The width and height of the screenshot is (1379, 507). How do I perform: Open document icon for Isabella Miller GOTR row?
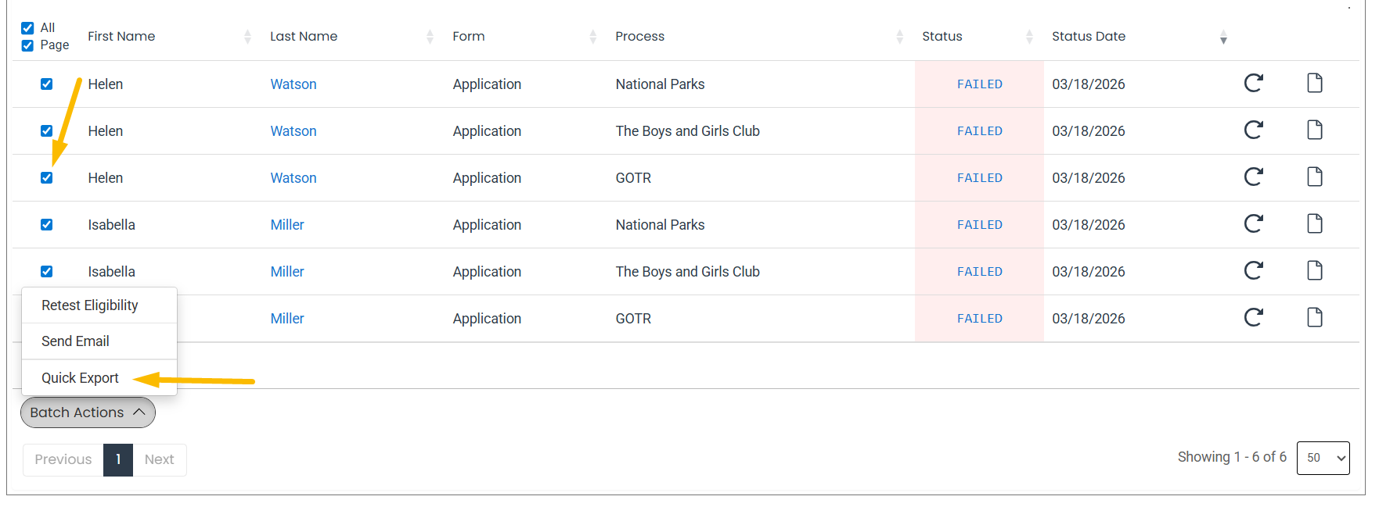tap(1315, 317)
